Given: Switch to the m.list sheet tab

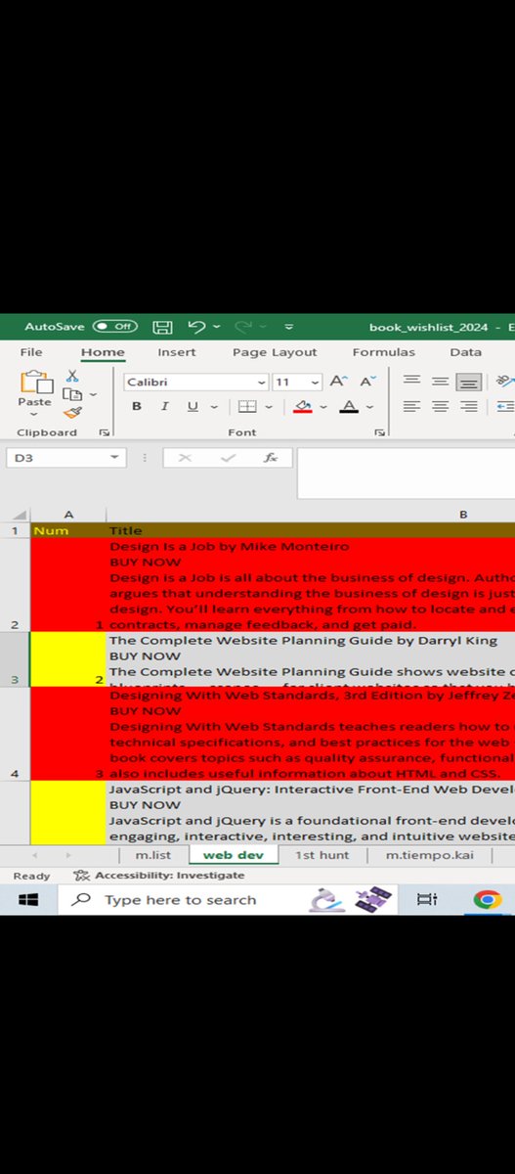Looking at the screenshot, I should [153, 854].
